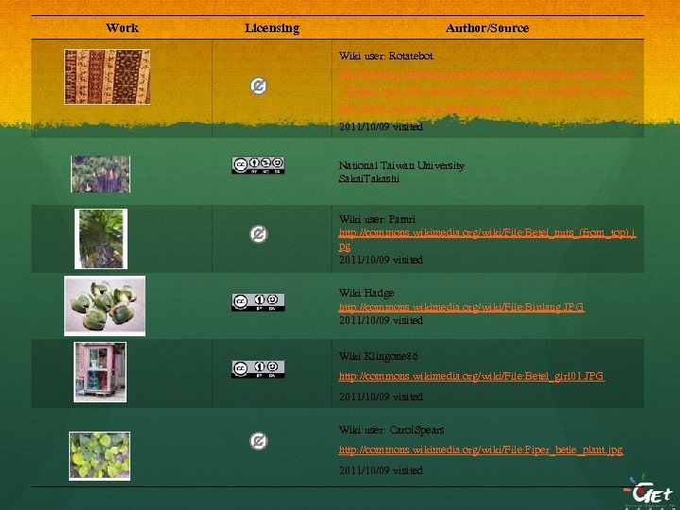Open the Binlang betel nuts thumbnail
The image size is (680, 510).
pyautogui.click(x=105, y=306)
